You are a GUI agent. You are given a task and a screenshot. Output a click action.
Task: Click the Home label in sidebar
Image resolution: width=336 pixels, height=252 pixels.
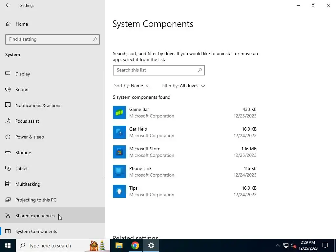pos(22,24)
